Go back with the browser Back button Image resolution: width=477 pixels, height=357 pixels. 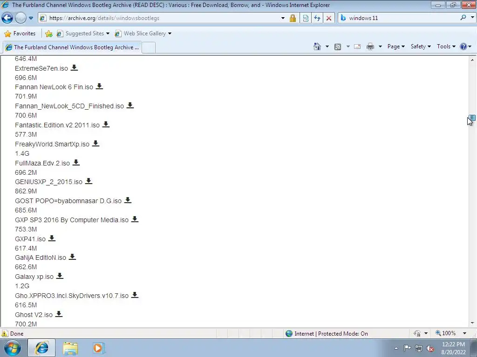pyautogui.click(x=7, y=18)
